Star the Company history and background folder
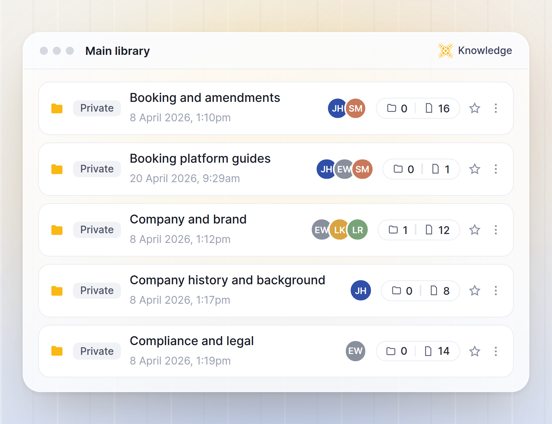552x424 pixels. point(475,291)
